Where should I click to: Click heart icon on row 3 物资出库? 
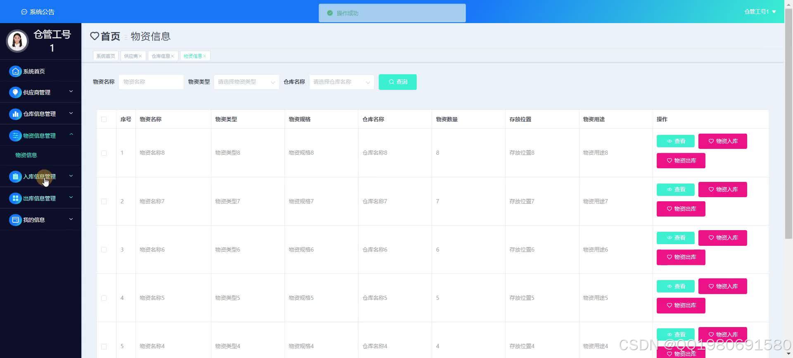click(x=670, y=257)
